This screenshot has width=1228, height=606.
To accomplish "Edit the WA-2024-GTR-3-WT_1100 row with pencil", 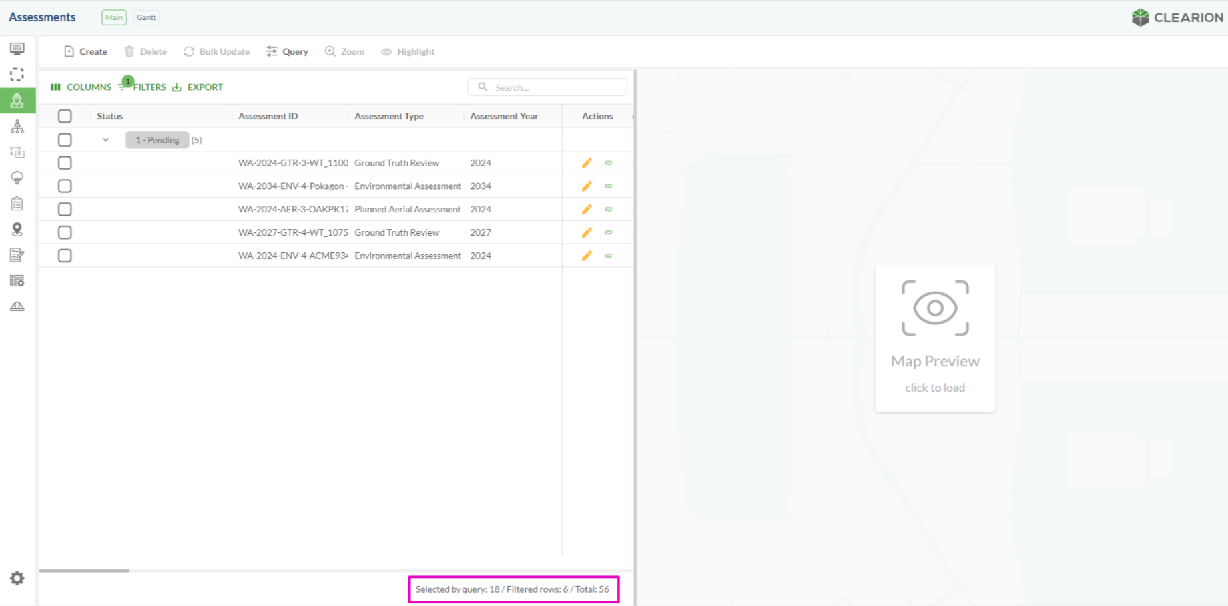I will click(587, 163).
